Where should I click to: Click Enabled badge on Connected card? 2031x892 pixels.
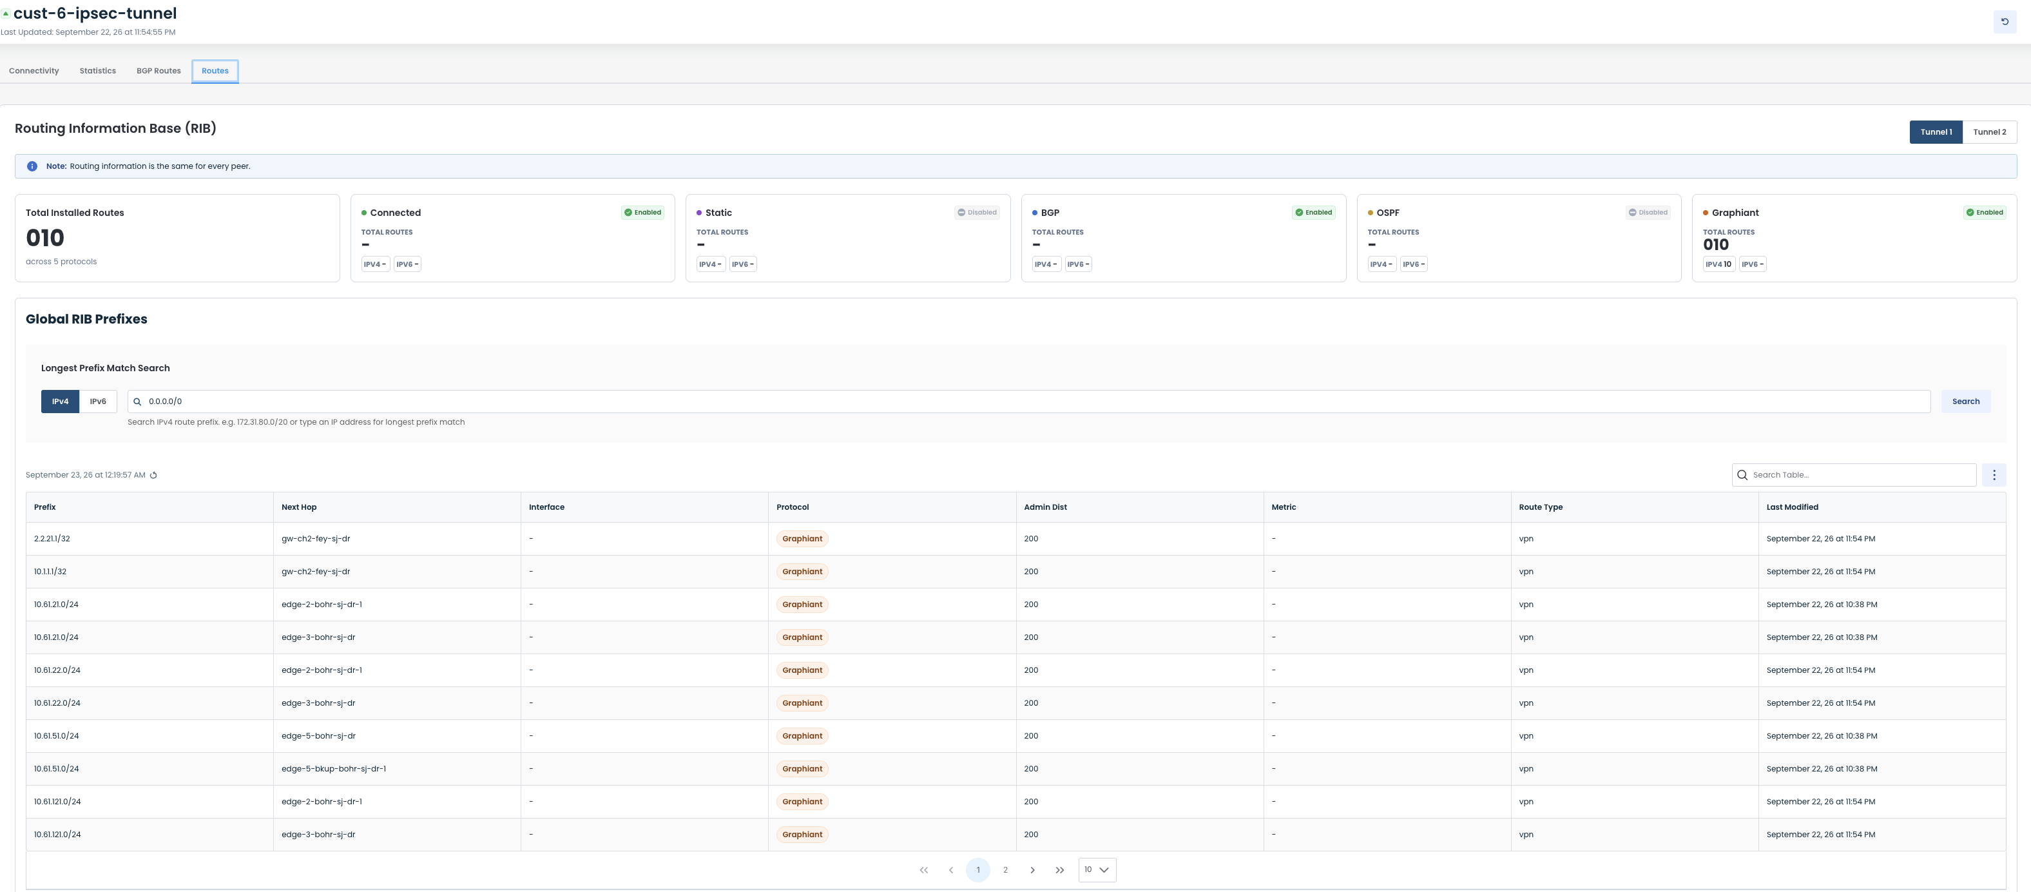(x=642, y=212)
